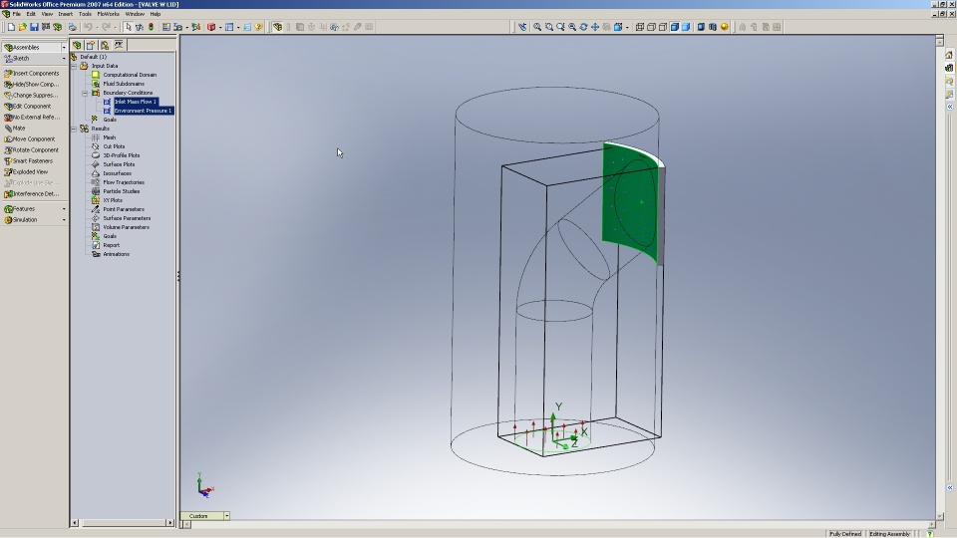Open the Simulation toolbar dropdown arrow
The height and width of the screenshot is (538, 957).
pos(64,219)
